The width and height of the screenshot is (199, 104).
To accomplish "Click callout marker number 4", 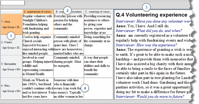I will [x=85, y=88].
